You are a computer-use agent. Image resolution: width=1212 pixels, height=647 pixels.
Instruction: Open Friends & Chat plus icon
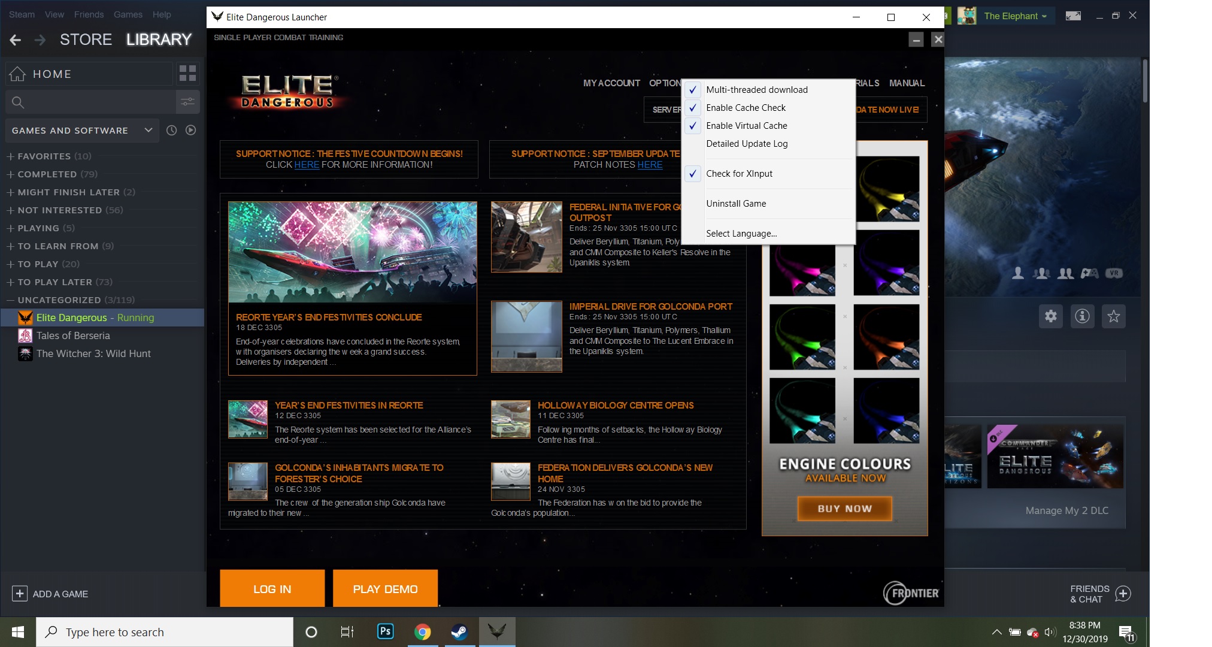(1123, 594)
